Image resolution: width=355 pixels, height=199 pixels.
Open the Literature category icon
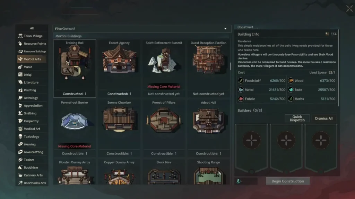(x=20, y=82)
